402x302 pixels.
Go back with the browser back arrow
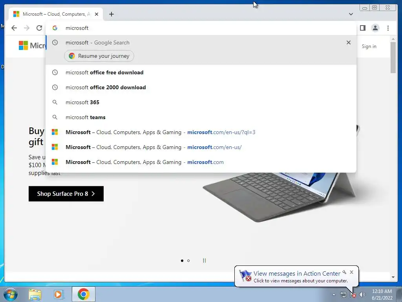coord(14,28)
